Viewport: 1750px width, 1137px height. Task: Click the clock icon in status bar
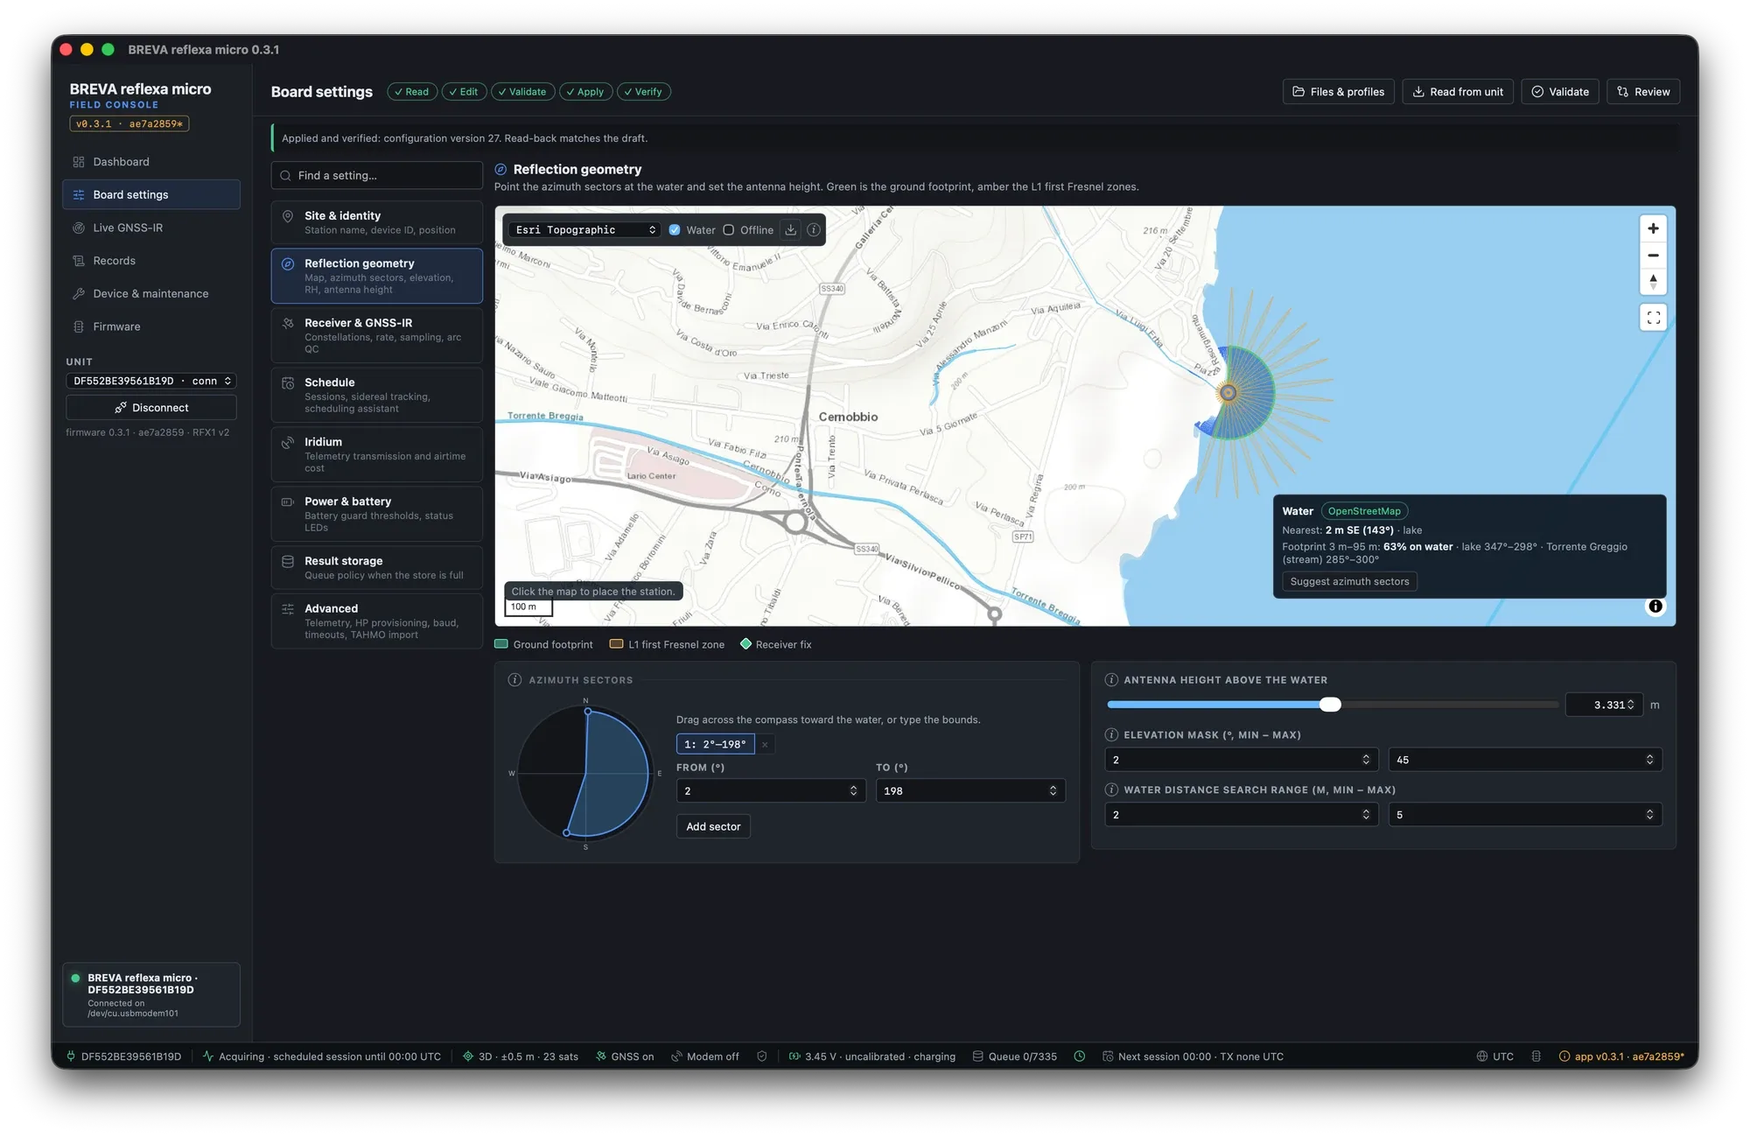(x=1080, y=1056)
